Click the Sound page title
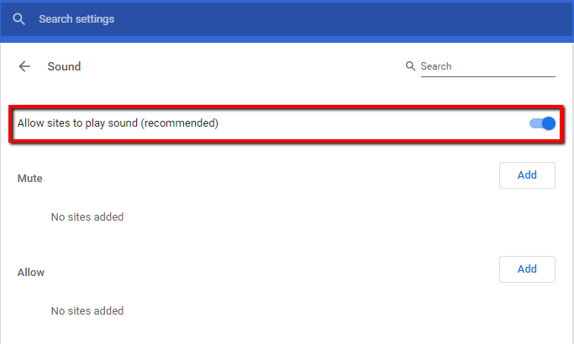 pyautogui.click(x=64, y=66)
